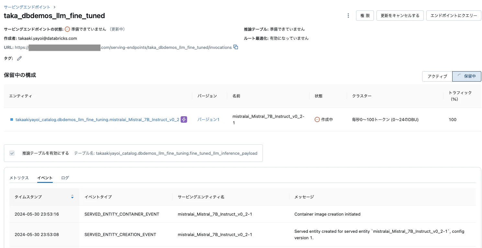
Task: Click the served entity name in the 名前 column
Action: 268,119
